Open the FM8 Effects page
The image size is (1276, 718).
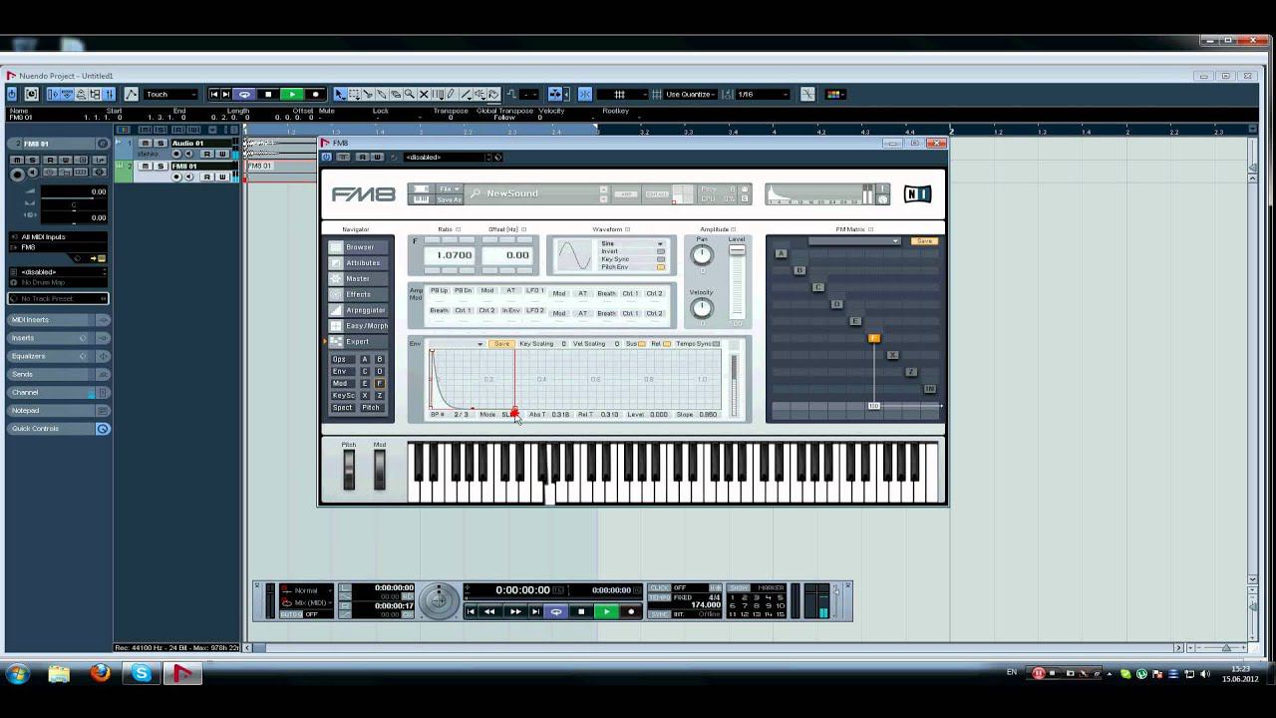click(x=359, y=294)
